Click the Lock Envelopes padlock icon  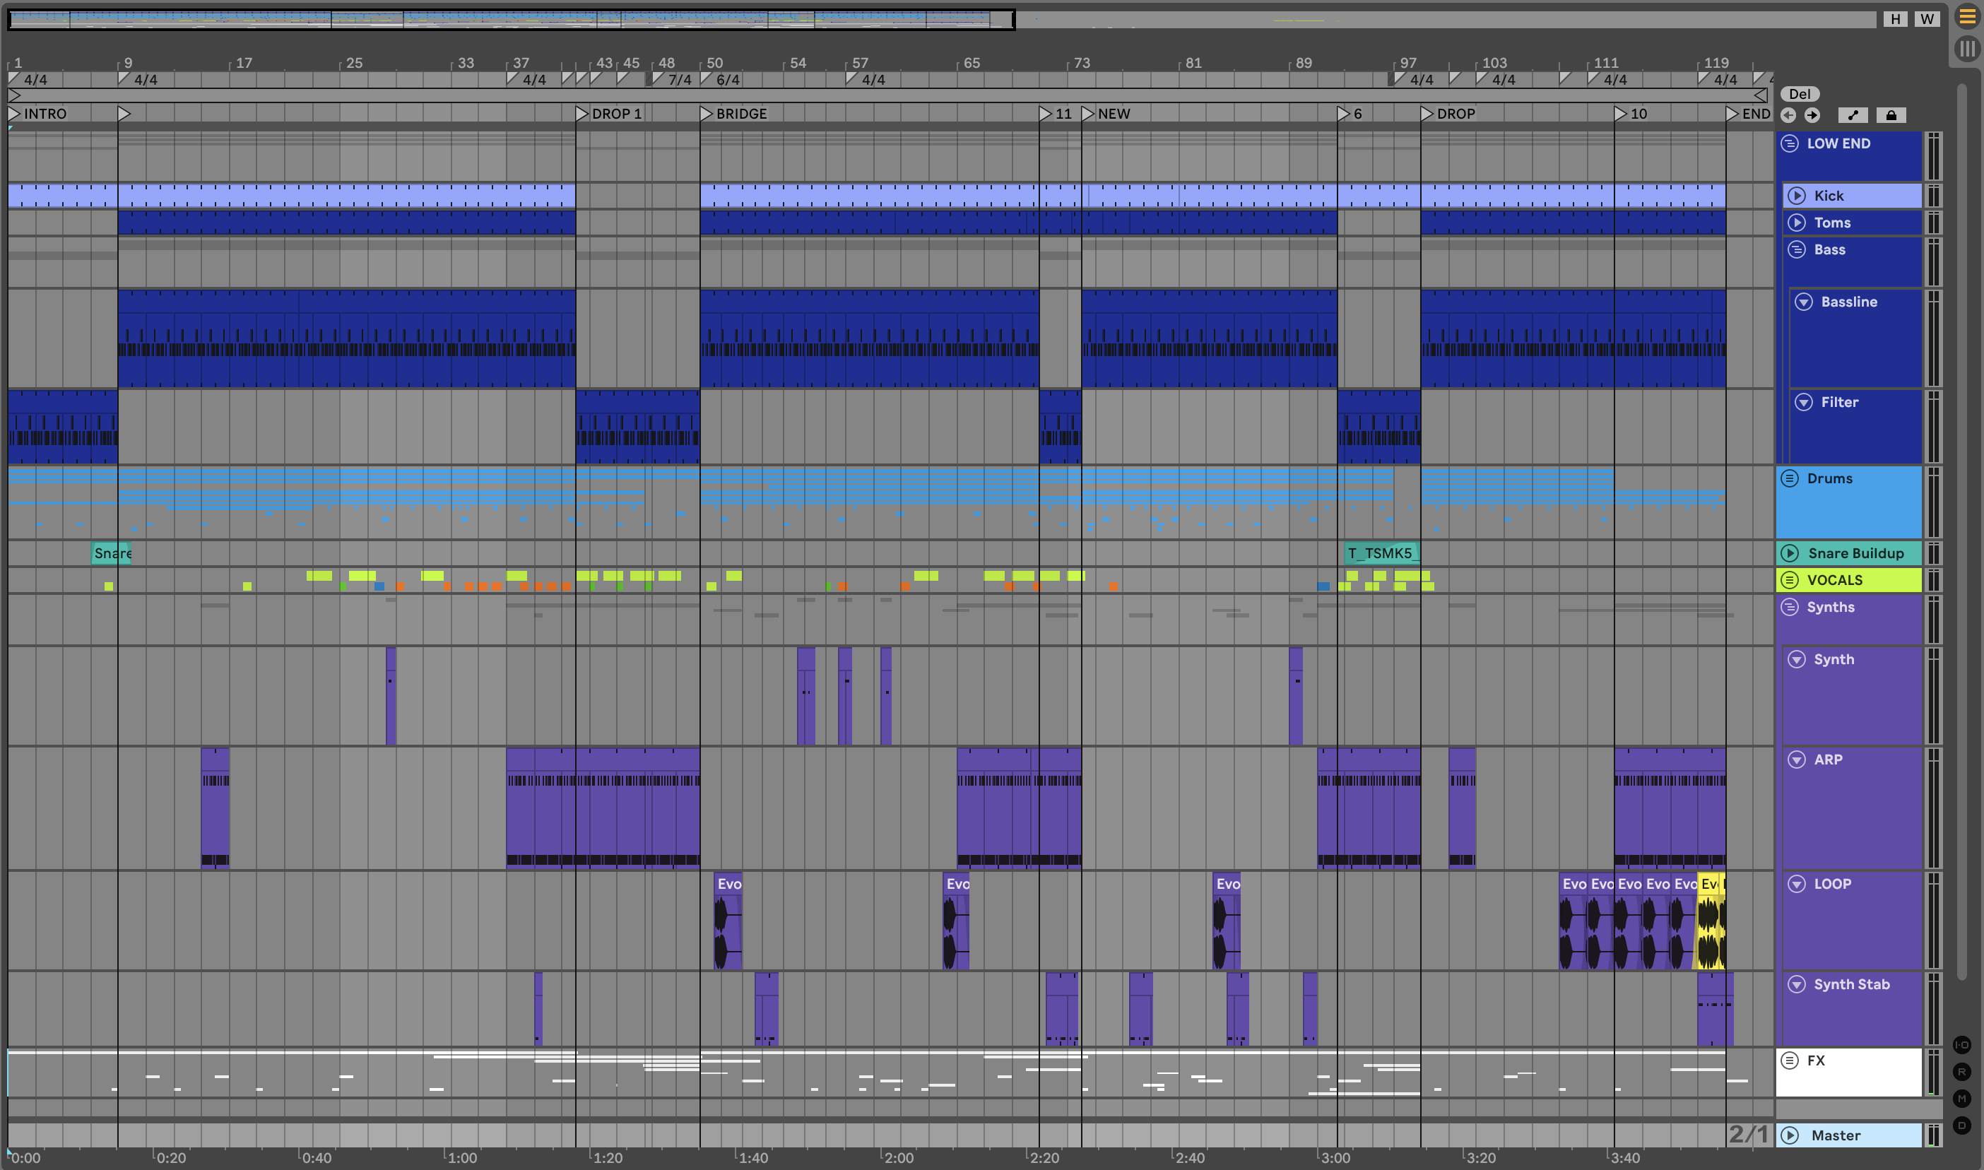1890,115
